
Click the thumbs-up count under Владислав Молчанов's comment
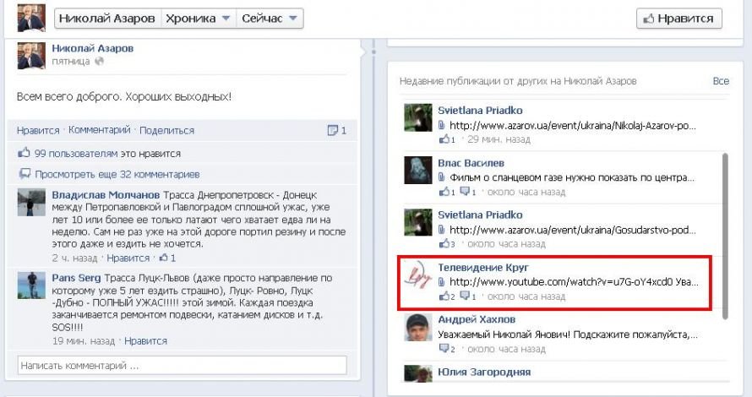click(x=167, y=258)
